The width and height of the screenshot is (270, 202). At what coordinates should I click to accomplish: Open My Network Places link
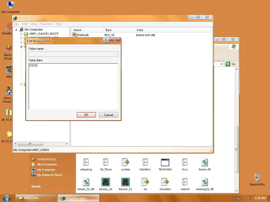click(50, 175)
